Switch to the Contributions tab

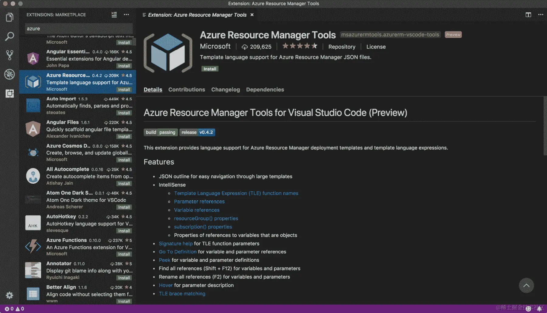pyautogui.click(x=187, y=90)
